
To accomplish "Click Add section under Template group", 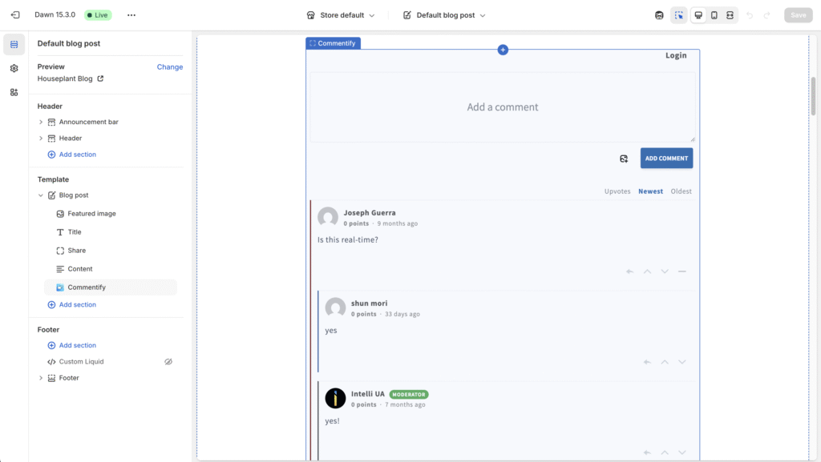I will click(x=72, y=305).
